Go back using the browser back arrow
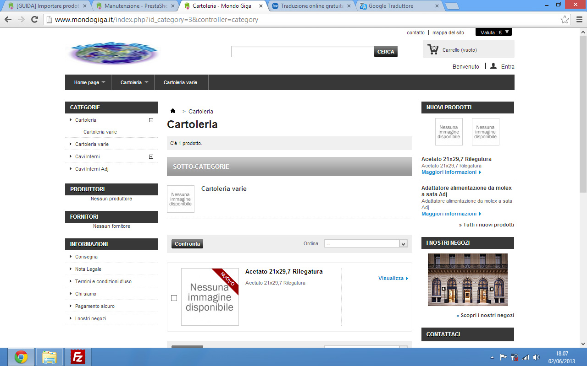Image resolution: width=587 pixels, height=366 pixels. [8, 20]
